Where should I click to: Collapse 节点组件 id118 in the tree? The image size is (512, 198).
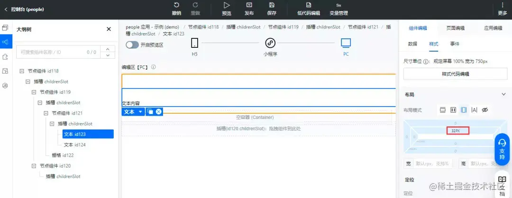[x=21, y=71]
